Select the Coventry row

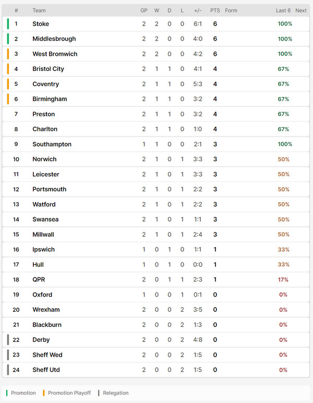[156, 84]
